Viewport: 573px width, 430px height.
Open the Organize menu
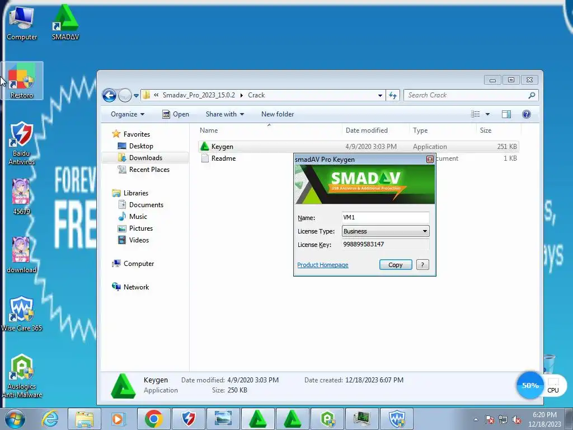[x=128, y=114]
